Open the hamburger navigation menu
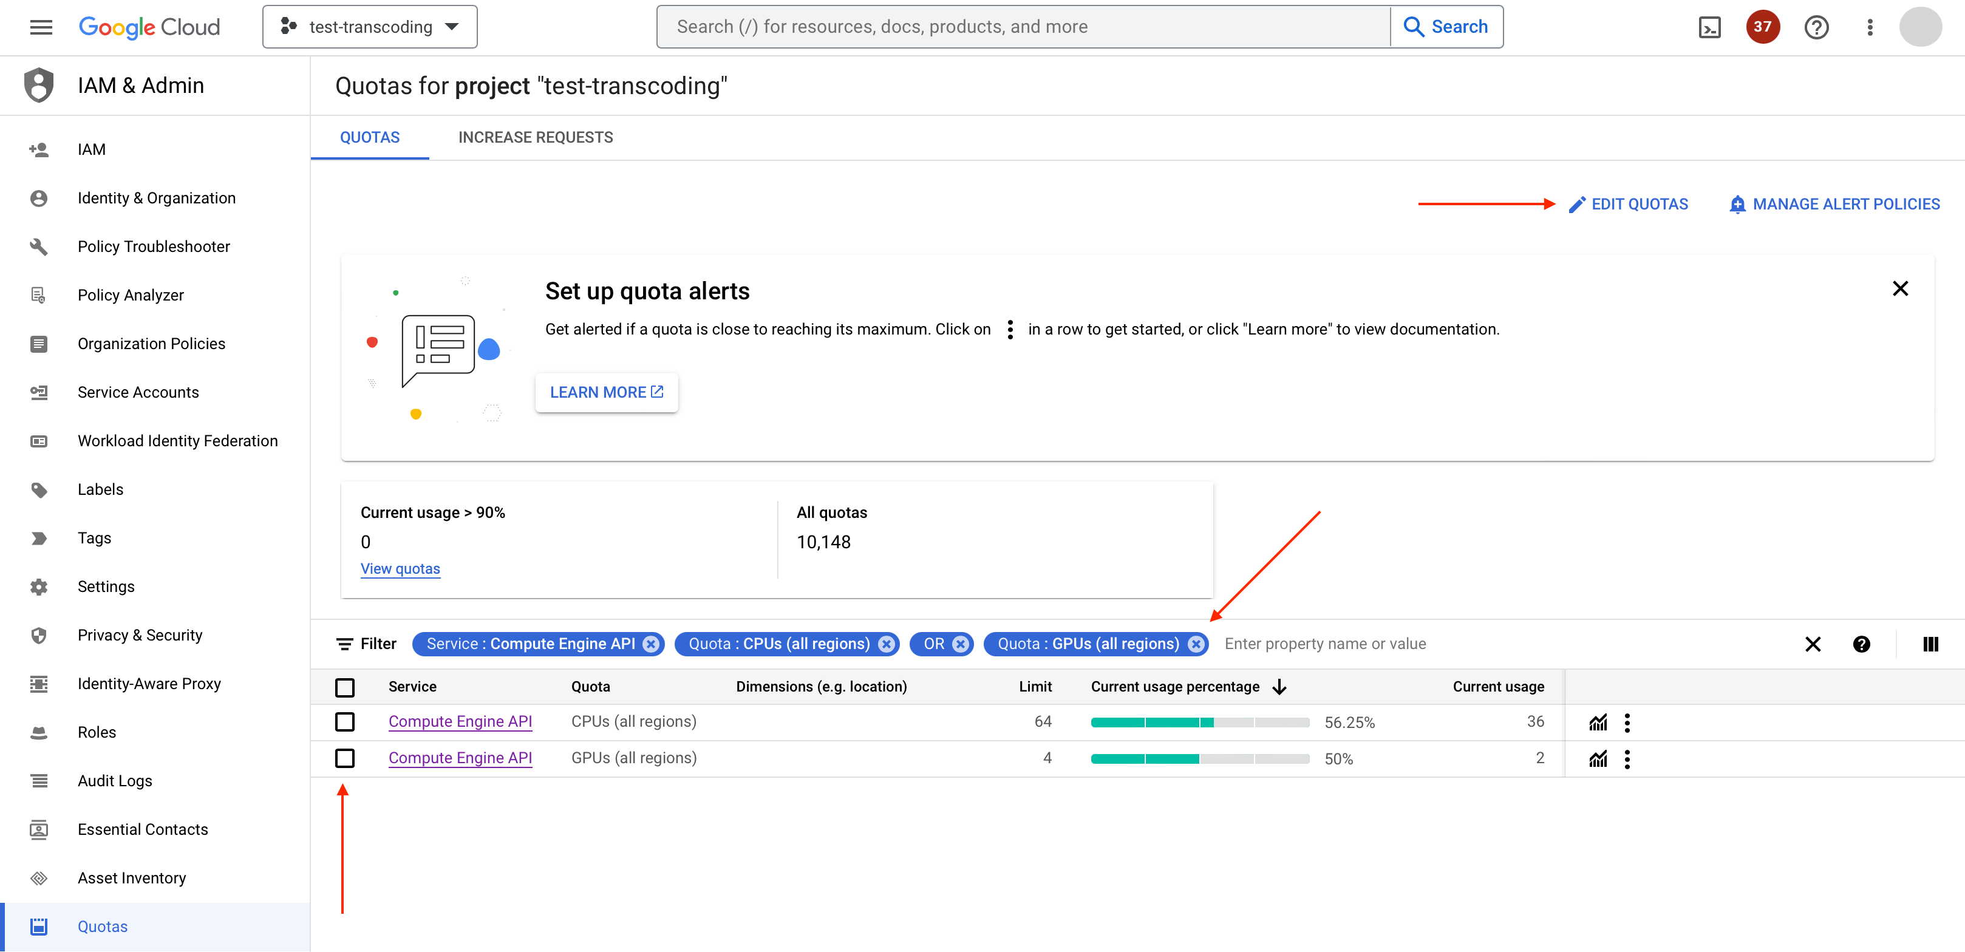This screenshot has width=1965, height=952. point(41,27)
